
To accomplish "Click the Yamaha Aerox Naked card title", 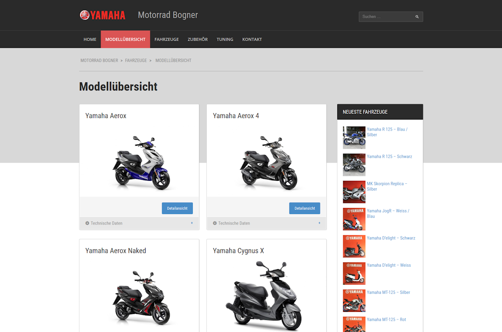I will (115, 251).
